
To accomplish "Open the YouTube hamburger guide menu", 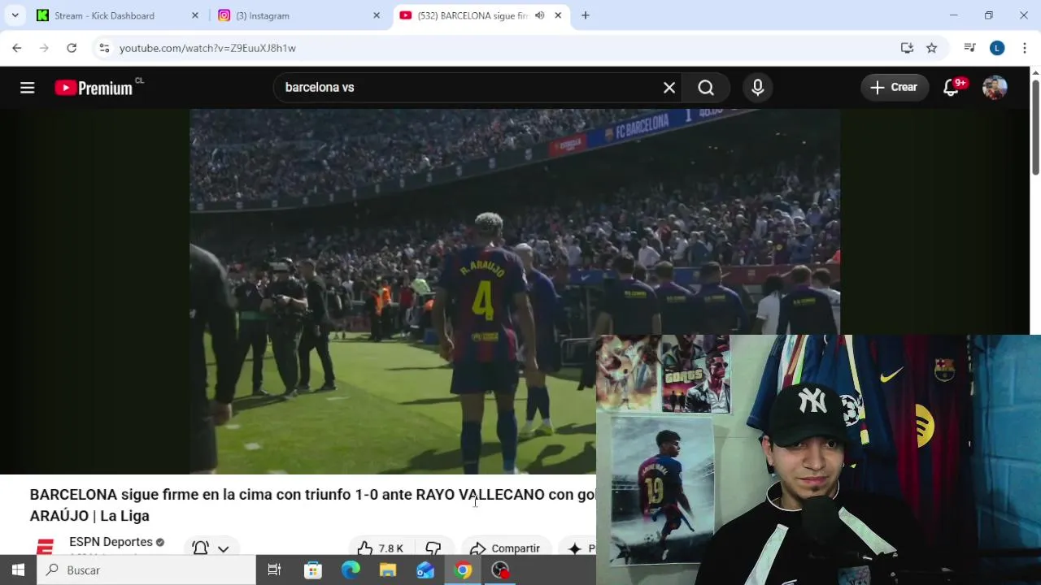I will coord(28,88).
